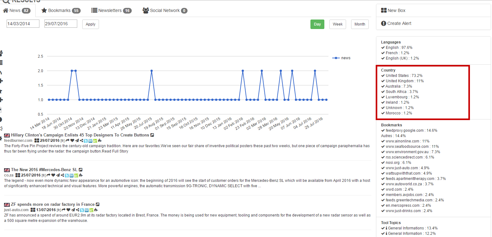This screenshot has height=237, width=492.
Task: Open the News tab
Action: pyautogui.click(x=17, y=10)
